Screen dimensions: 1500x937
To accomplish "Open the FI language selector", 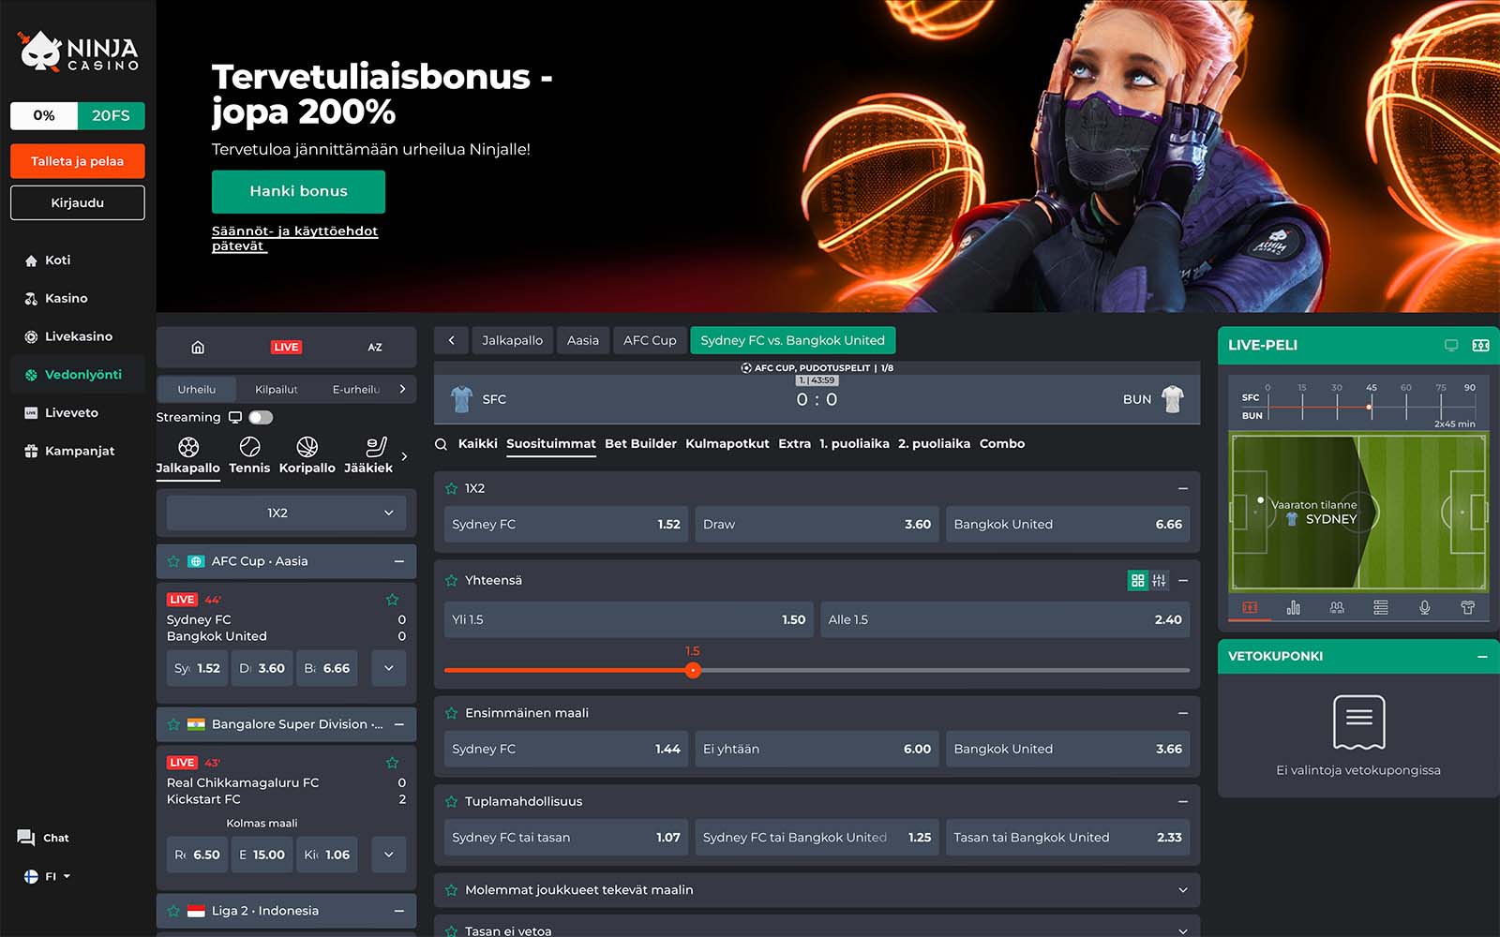I will [47, 877].
